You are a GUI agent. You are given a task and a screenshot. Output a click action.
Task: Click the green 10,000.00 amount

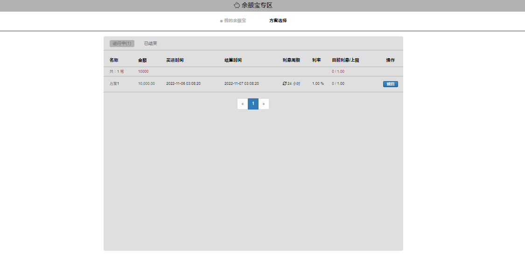click(146, 83)
